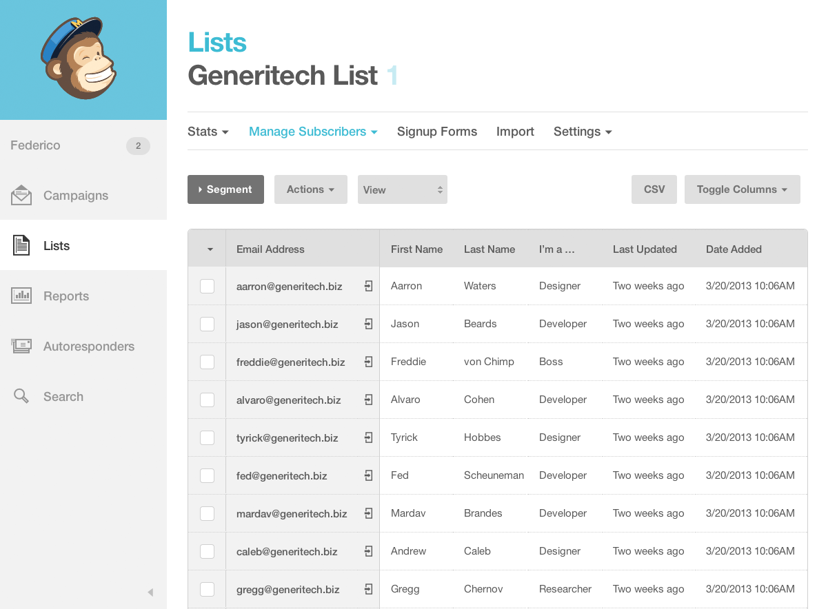Click the "Generitech List" title
Image resolution: width=817 pixels, height=609 pixels.
pos(283,76)
